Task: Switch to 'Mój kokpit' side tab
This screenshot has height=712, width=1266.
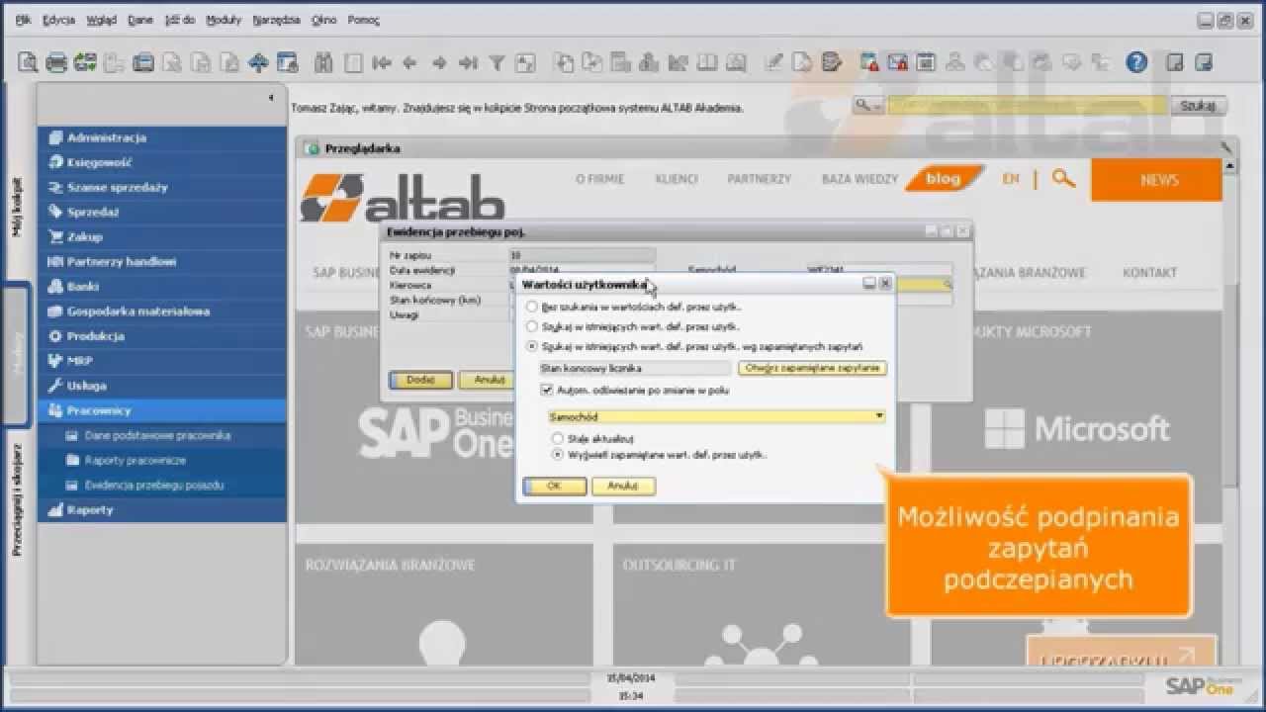Action: [x=17, y=208]
